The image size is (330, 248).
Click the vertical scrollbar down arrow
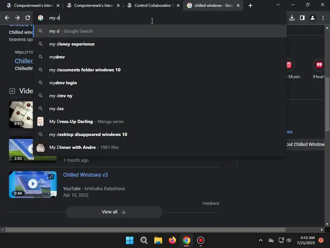(x=327, y=224)
